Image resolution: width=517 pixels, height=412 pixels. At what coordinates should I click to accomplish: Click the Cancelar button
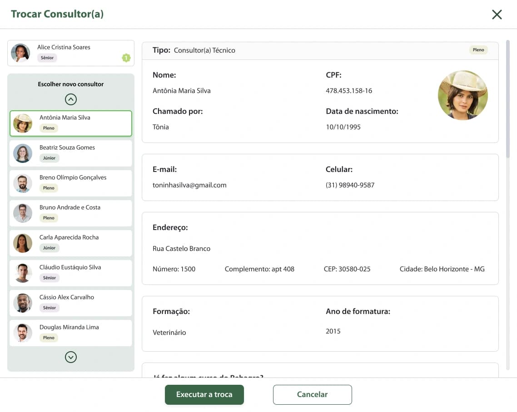coord(312,395)
